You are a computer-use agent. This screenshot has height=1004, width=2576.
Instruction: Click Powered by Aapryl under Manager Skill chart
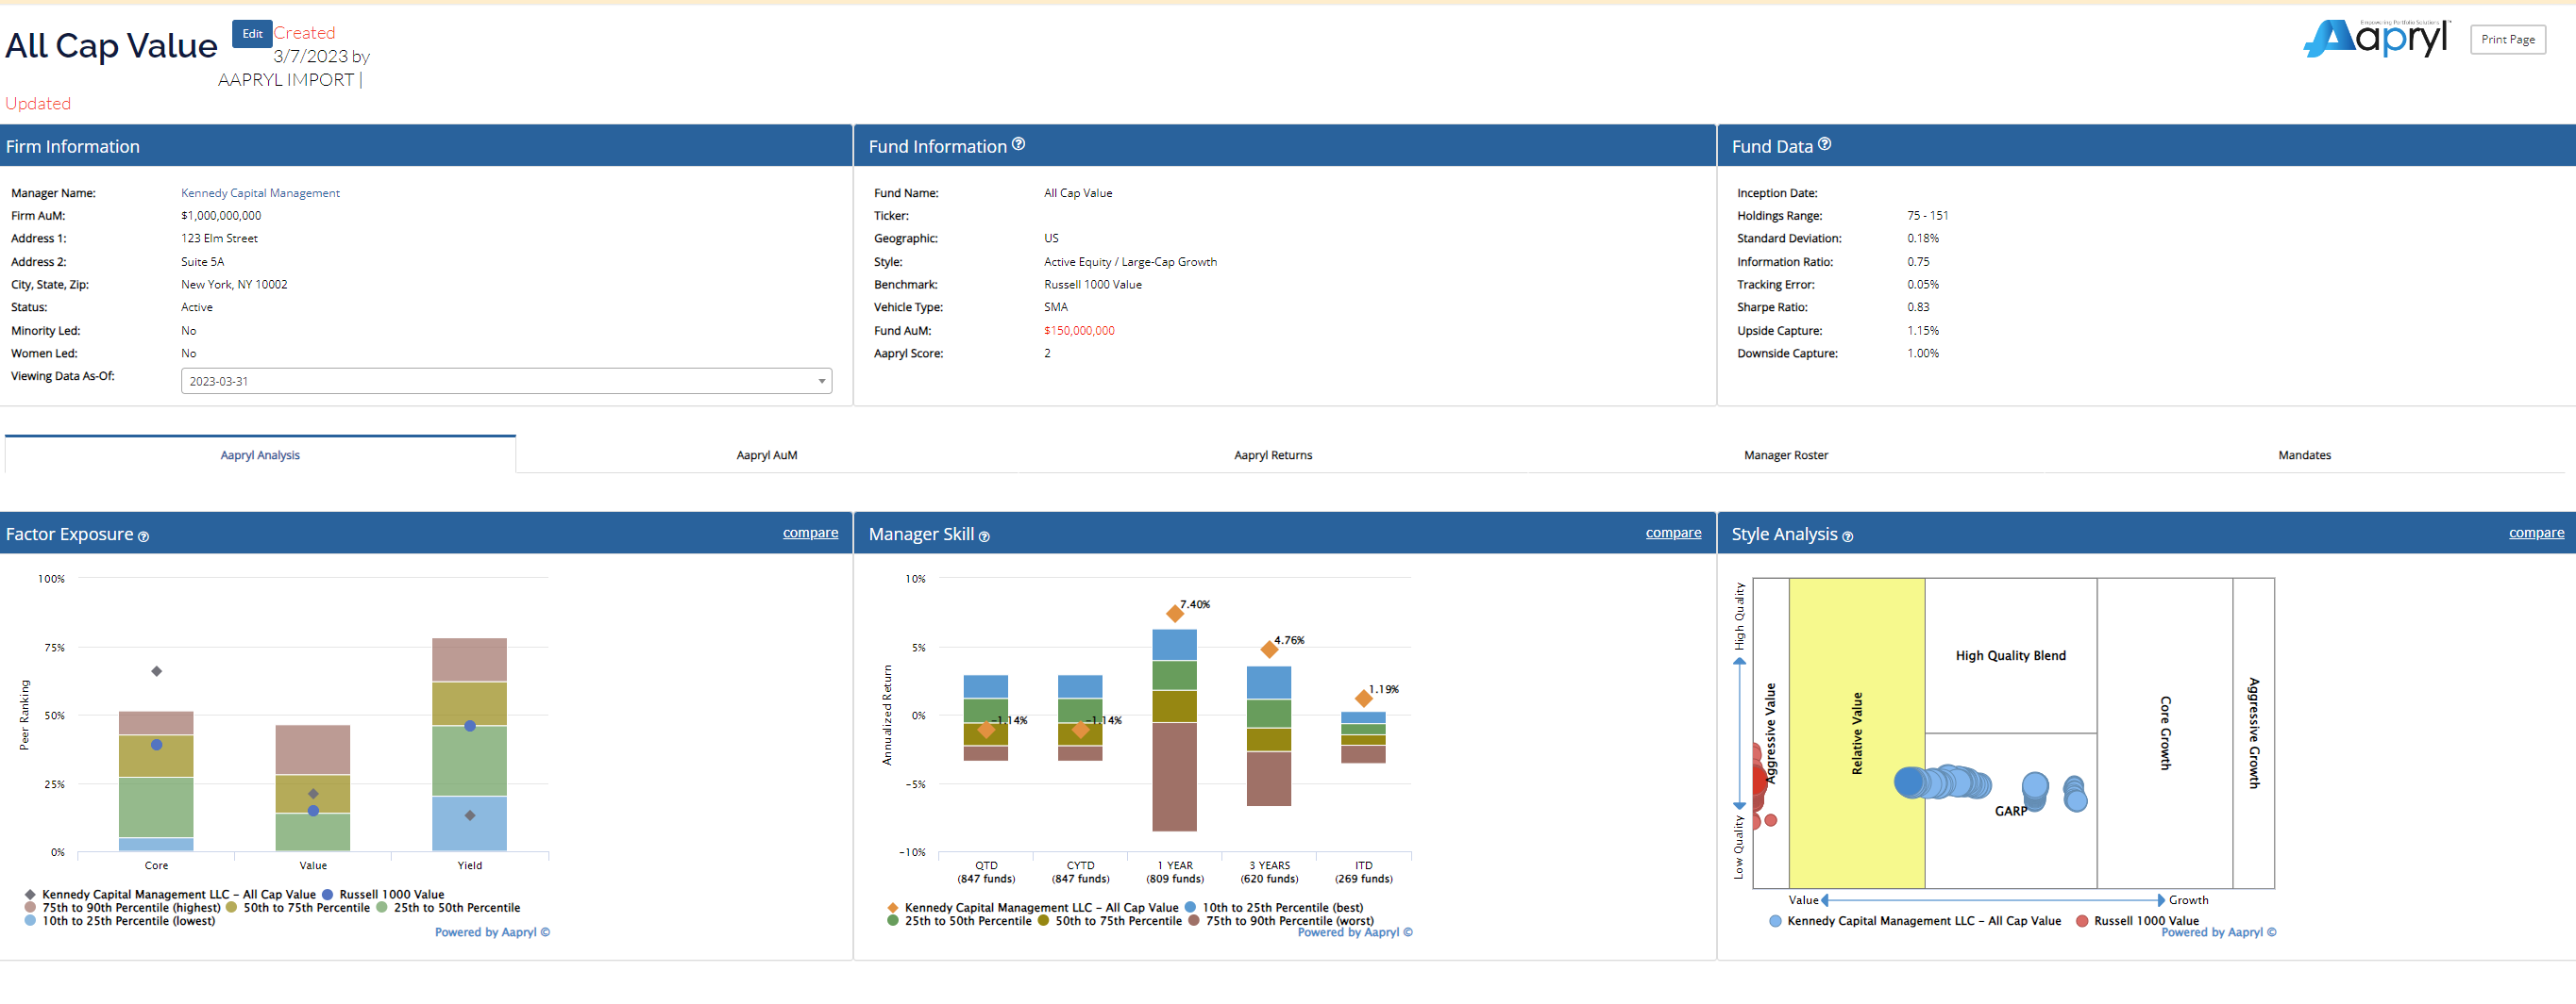(x=1355, y=932)
